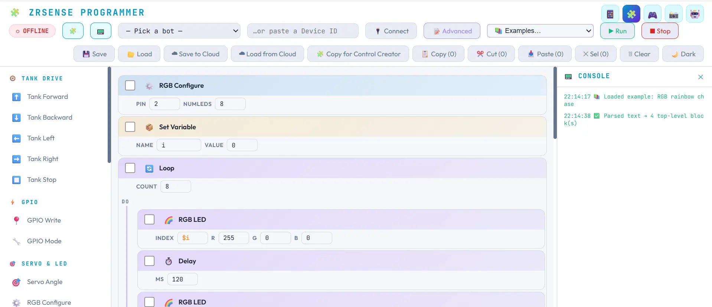Click Save to Cloud button

tap(196, 54)
